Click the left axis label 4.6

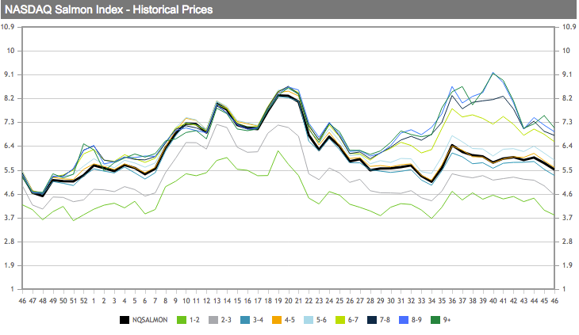tap(10, 194)
